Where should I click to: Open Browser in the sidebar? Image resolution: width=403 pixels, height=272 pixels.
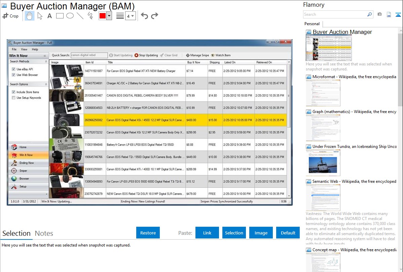pos(29,179)
